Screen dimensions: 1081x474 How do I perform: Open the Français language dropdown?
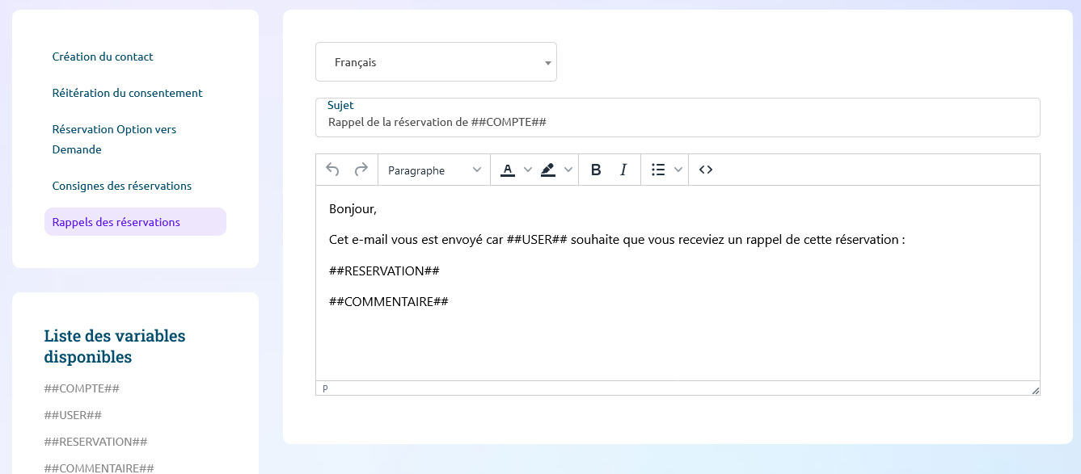coord(436,62)
